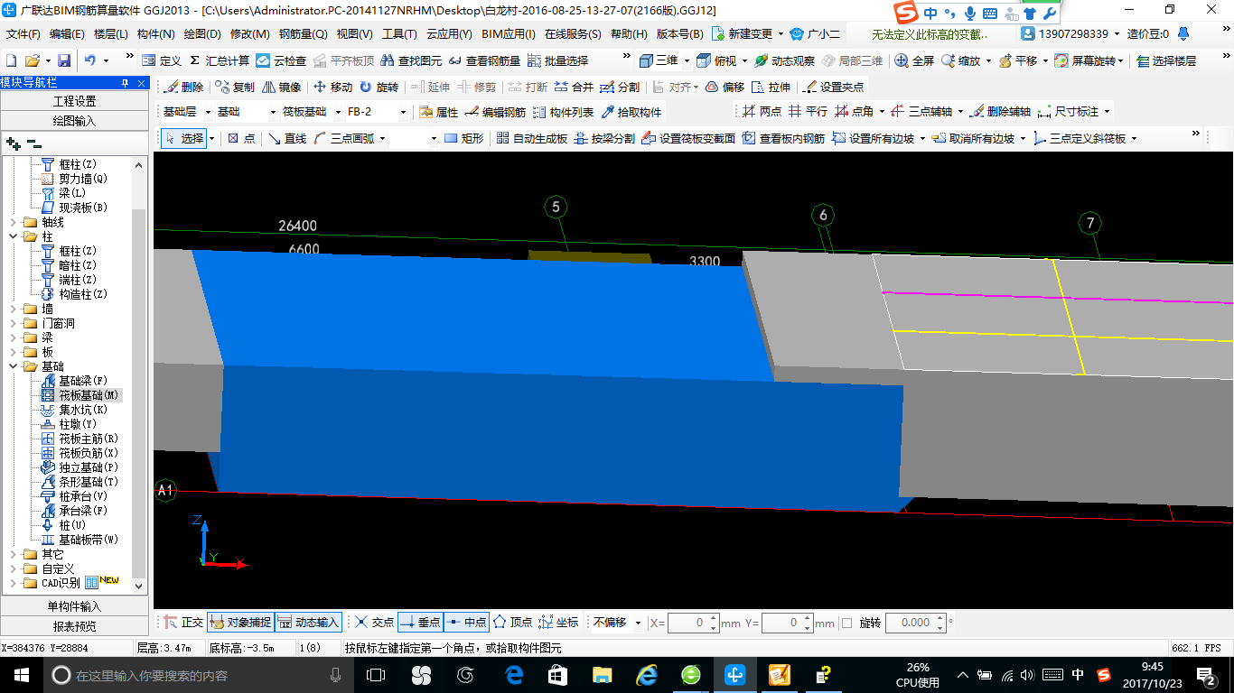Click 查看板内钢筋 tool
The width and height of the screenshot is (1234, 693).
point(784,139)
